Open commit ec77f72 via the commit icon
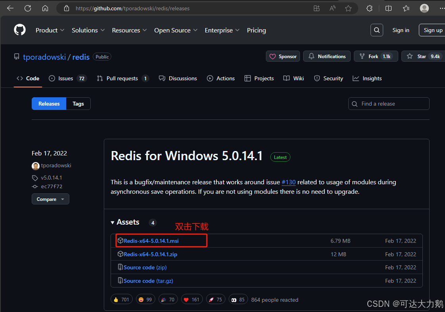445x312 pixels. coord(34,186)
